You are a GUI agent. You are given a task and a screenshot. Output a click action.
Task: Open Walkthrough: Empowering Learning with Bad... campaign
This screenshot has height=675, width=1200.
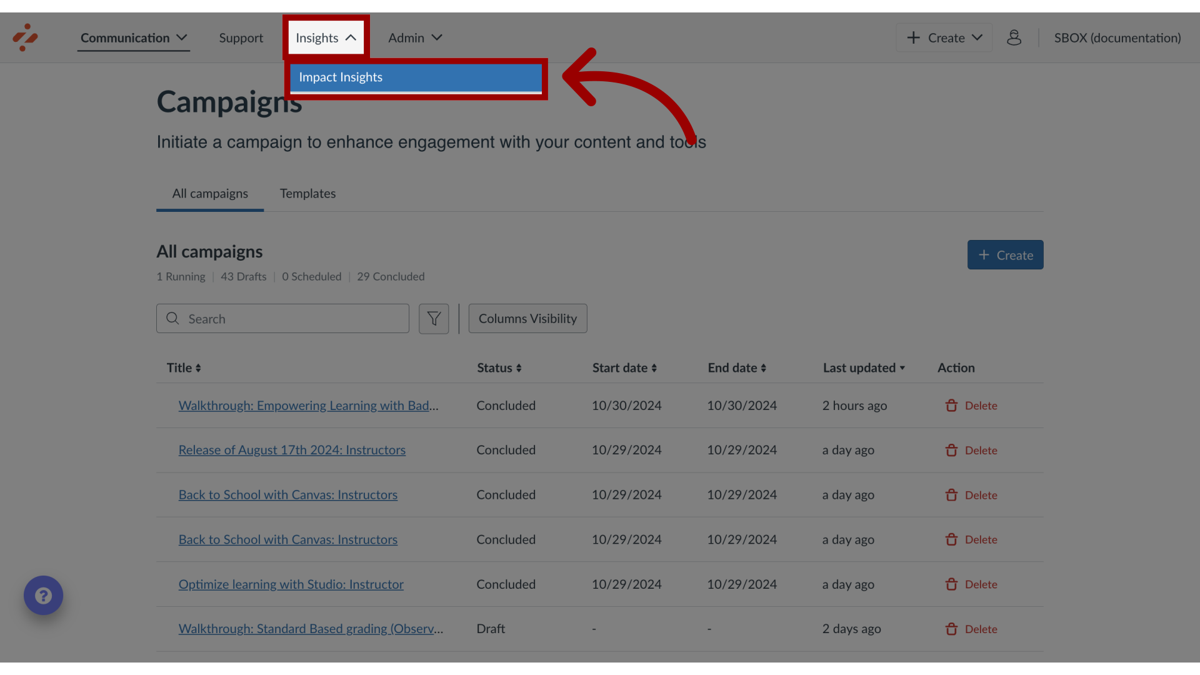pyautogui.click(x=308, y=406)
